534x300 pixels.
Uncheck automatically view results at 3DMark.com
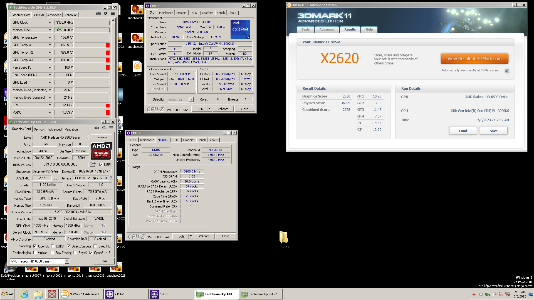(x=507, y=71)
